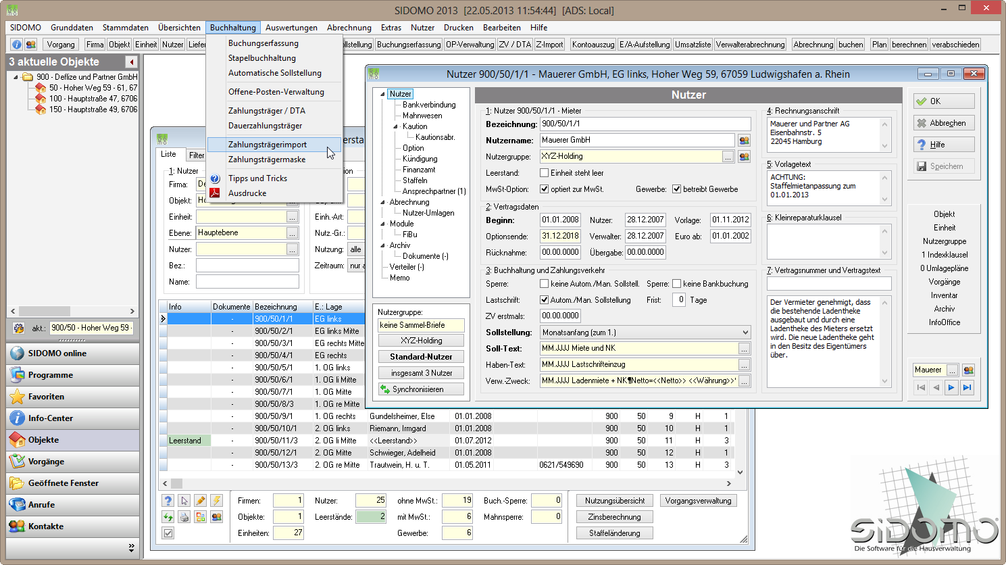1006x565 pixels.
Task: Click the printer icon below unit list
Action: click(184, 517)
